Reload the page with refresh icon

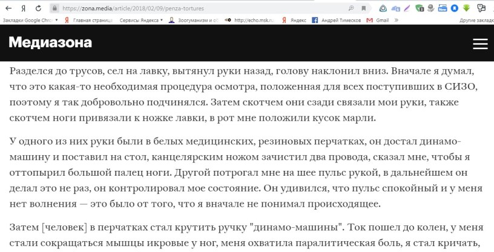(x=39, y=8)
